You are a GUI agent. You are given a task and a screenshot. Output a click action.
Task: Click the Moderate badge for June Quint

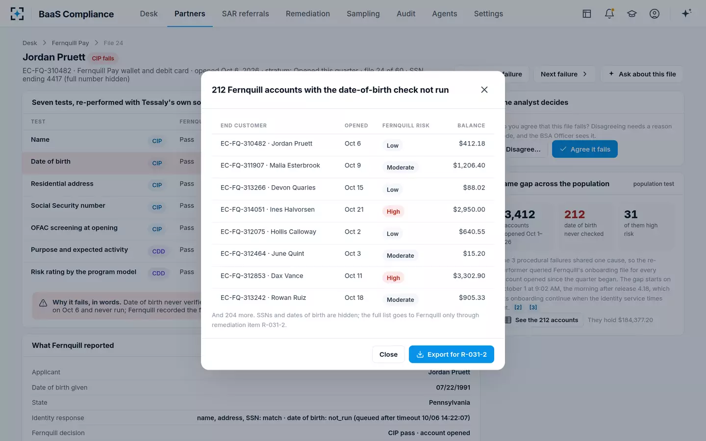pyautogui.click(x=401, y=256)
